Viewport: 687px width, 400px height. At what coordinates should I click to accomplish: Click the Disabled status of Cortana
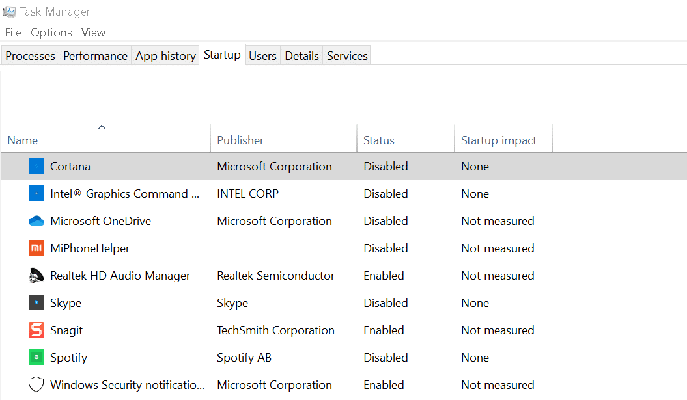tap(386, 167)
